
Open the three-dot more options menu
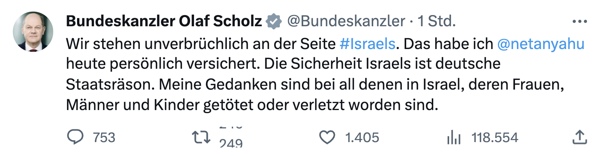[579, 22]
